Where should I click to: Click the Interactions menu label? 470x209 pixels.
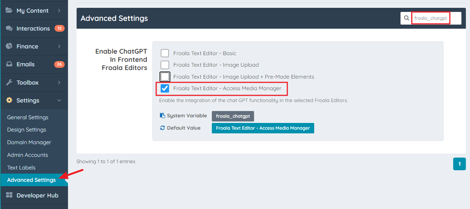point(33,29)
